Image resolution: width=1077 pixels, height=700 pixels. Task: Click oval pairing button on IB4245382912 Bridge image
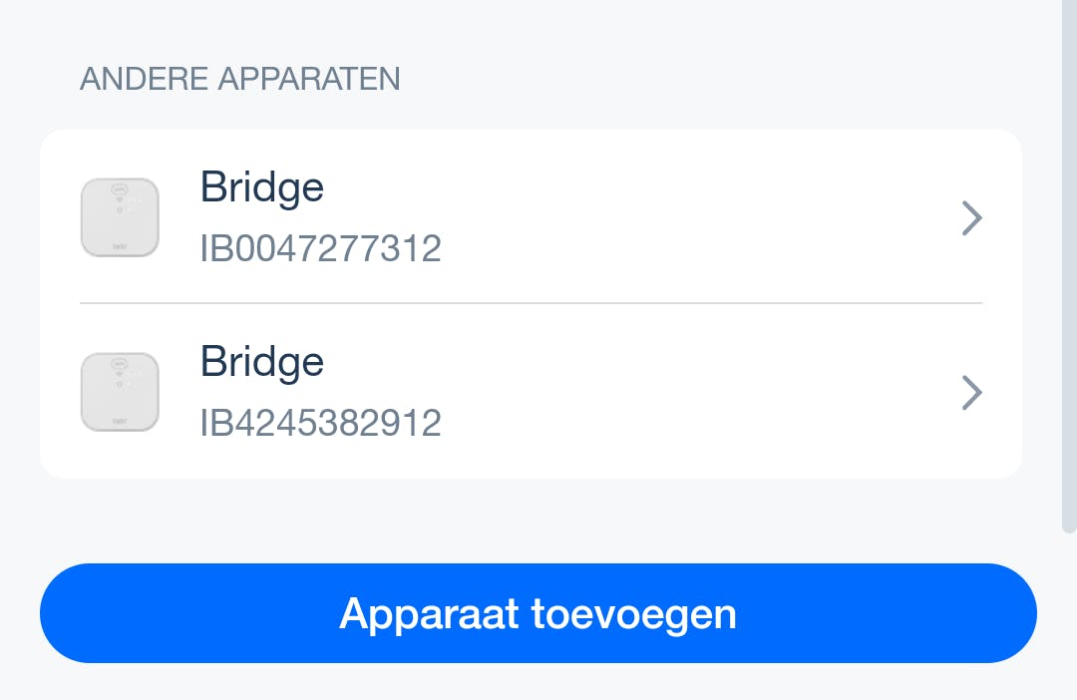(119, 362)
